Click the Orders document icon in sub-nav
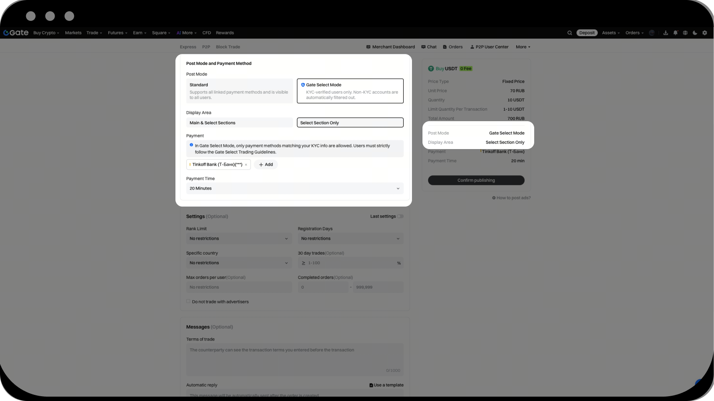 coord(445,47)
